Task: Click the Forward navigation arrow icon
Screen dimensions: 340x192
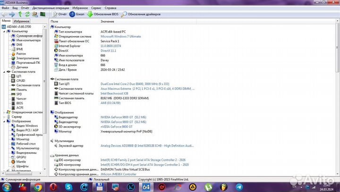Action: 12,14
